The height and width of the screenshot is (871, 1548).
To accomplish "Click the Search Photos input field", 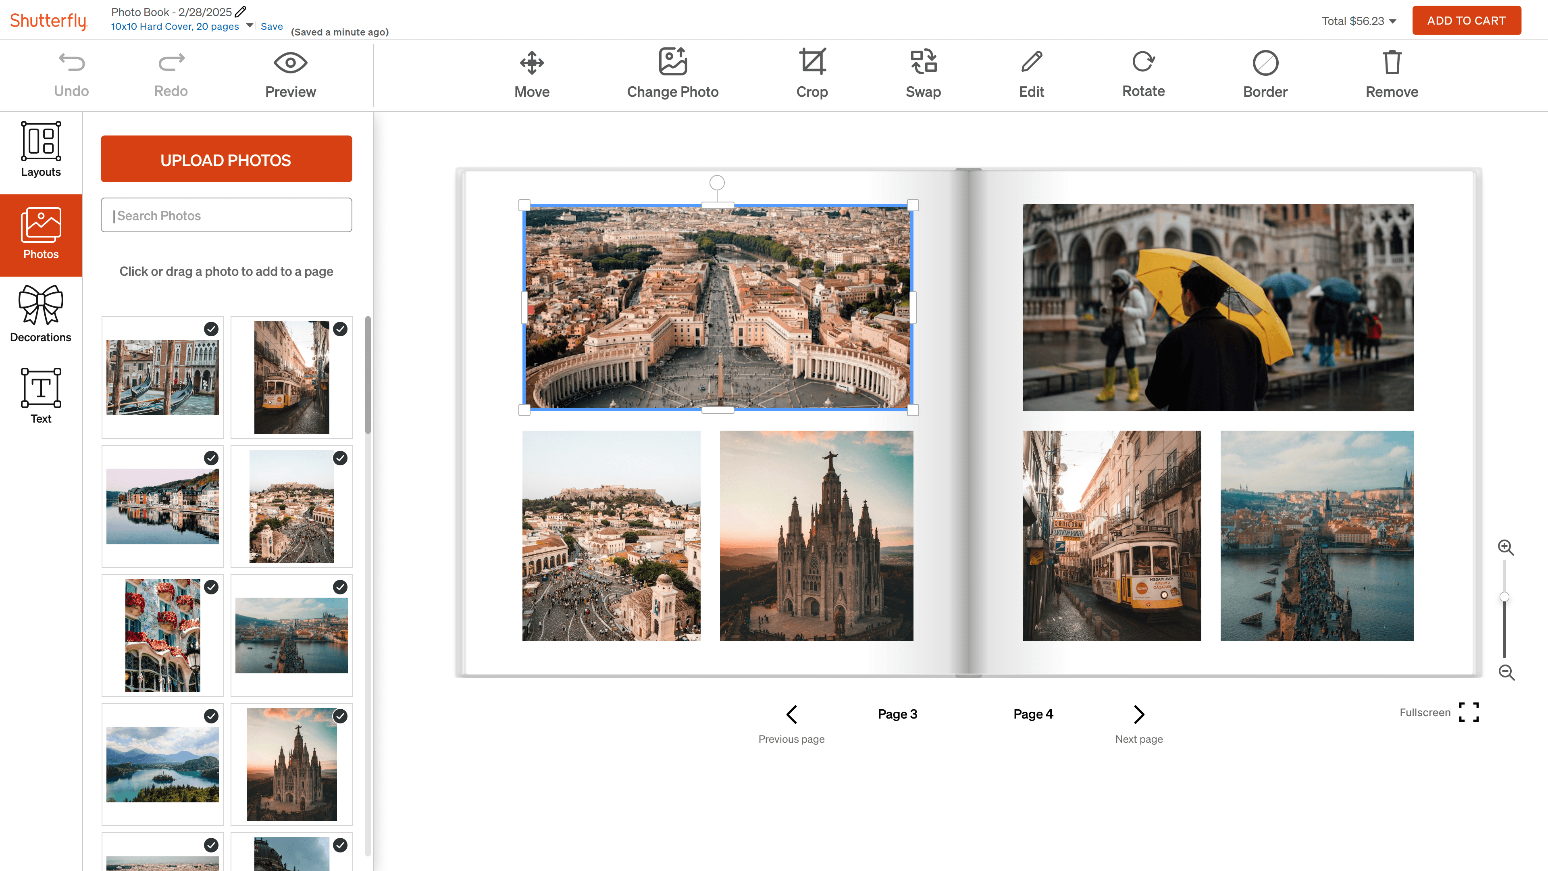I will click(226, 215).
